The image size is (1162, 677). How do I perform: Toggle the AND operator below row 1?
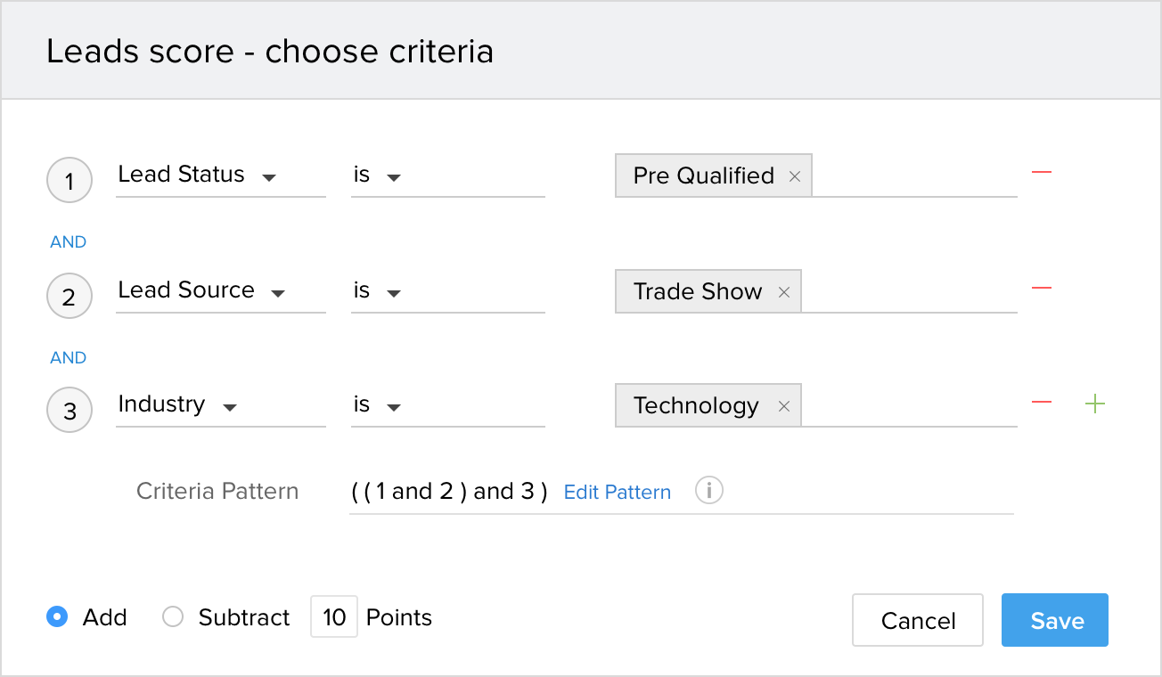click(69, 242)
